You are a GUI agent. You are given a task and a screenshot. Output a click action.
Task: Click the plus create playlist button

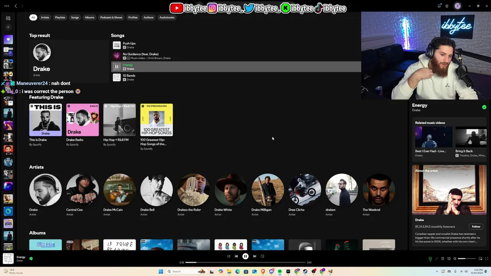[x=8, y=27]
